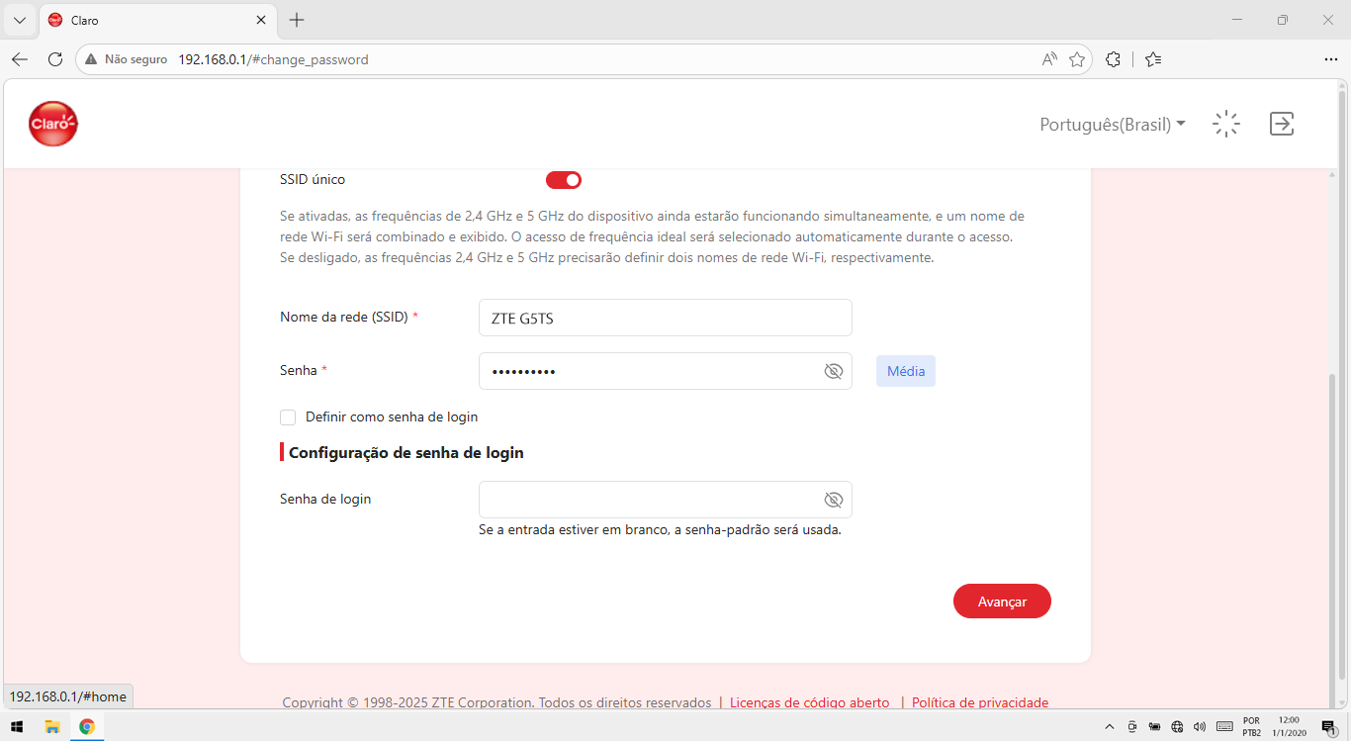Open the browser favorites list icon
The width and height of the screenshot is (1351, 741).
(x=1153, y=59)
